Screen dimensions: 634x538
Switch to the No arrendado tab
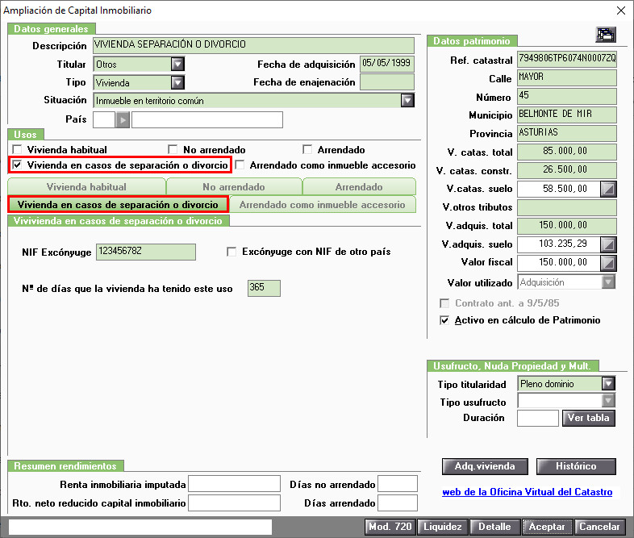pyautogui.click(x=234, y=187)
